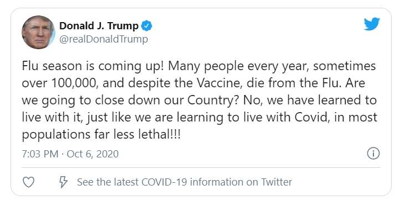Image resolution: width=405 pixels, height=206 pixels.
Task: Click the word "Twitter" in the footer link
Action: click(x=276, y=182)
